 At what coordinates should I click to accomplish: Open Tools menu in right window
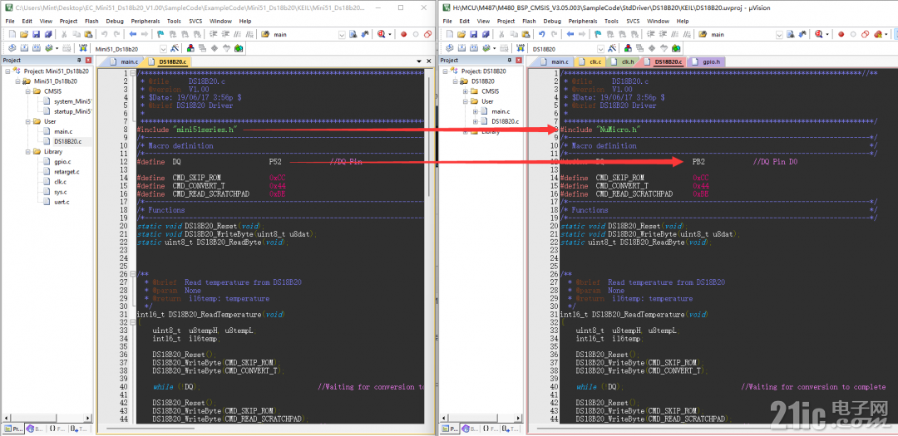click(612, 21)
